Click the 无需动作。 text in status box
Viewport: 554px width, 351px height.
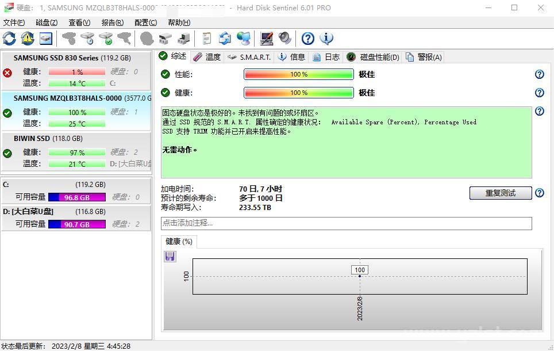point(179,150)
